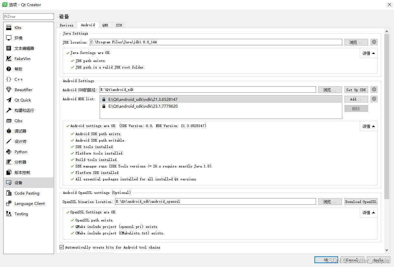Click 'JDK path exists.' status line
Viewport: 394px width, 267px height.
[91, 61]
